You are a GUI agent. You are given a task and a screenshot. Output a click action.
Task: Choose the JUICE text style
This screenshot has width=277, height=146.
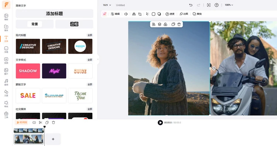pyautogui.click(x=80, y=71)
